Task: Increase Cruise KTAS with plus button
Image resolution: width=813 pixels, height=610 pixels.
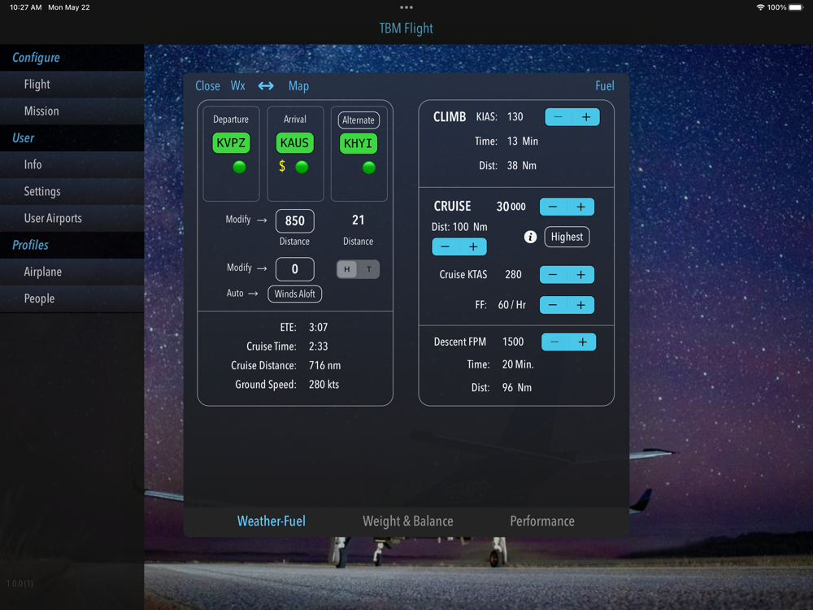Action: [x=580, y=275]
